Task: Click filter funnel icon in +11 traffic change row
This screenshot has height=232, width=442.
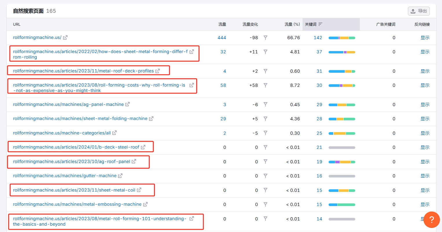Action: tap(266, 52)
